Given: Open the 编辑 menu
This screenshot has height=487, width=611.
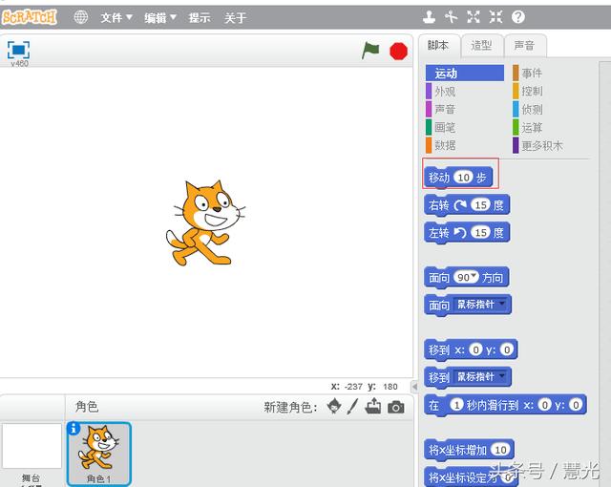Looking at the screenshot, I should tap(160, 17).
